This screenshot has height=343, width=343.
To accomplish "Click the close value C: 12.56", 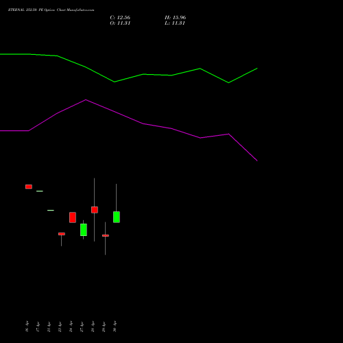I will [x=120, y=18].
